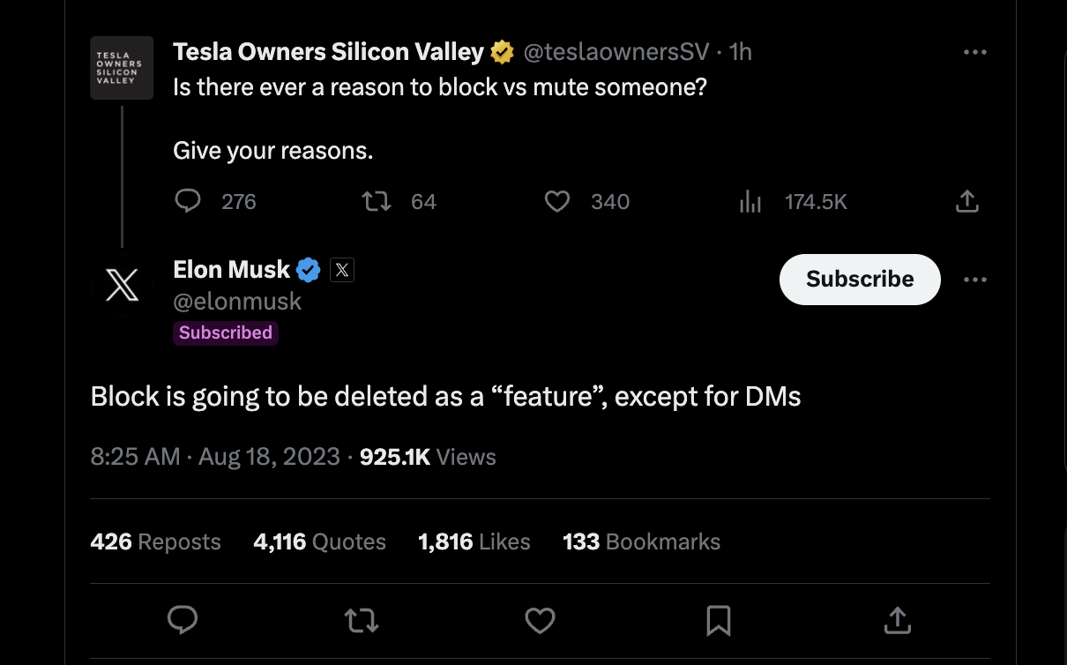
Task: Toggle repost on Tesla Owners tweet
Action: (377, 201)
